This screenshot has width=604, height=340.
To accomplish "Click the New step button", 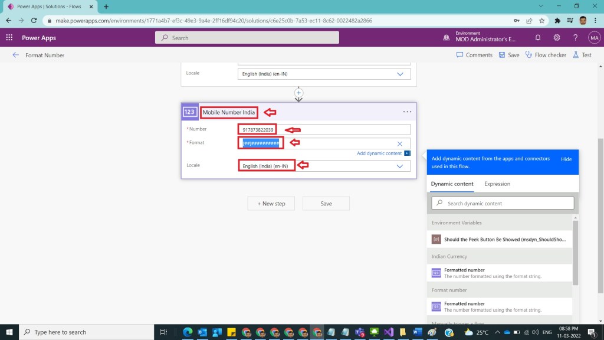I will point(271,204).
